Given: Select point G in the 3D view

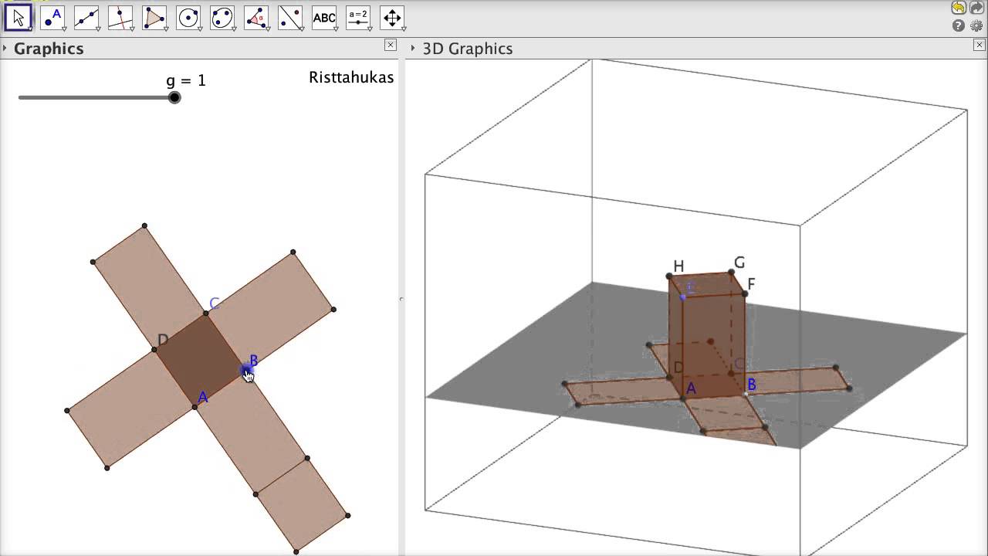Looking at the screenshot, I should coord(731,273).
